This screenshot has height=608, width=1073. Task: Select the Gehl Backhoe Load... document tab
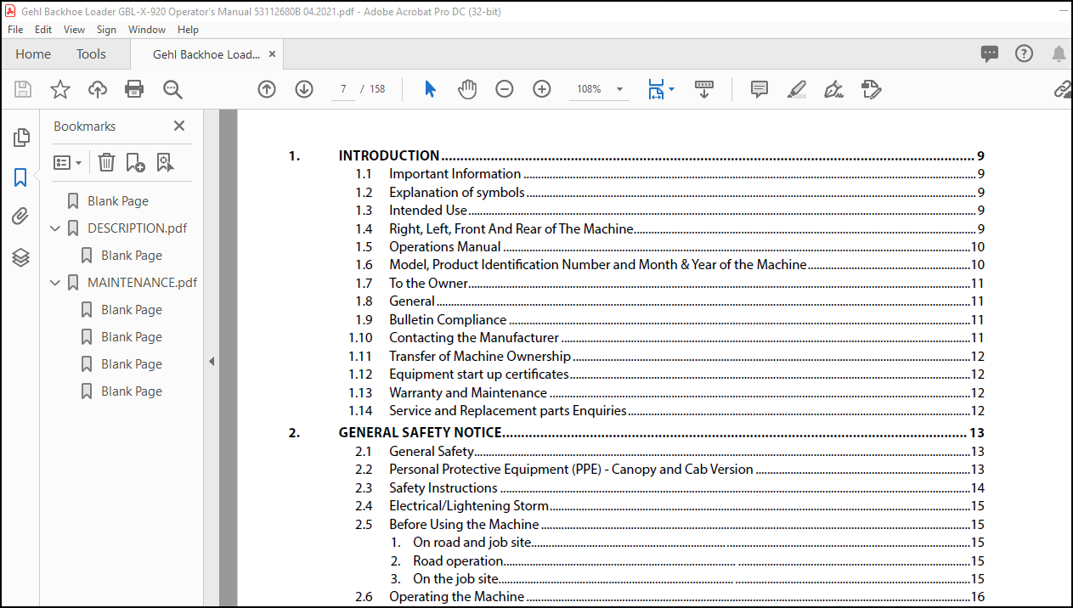point(206,54)
